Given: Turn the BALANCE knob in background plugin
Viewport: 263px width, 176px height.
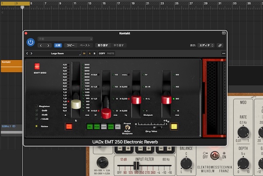Looking at the screenshot, I should 186,163.
